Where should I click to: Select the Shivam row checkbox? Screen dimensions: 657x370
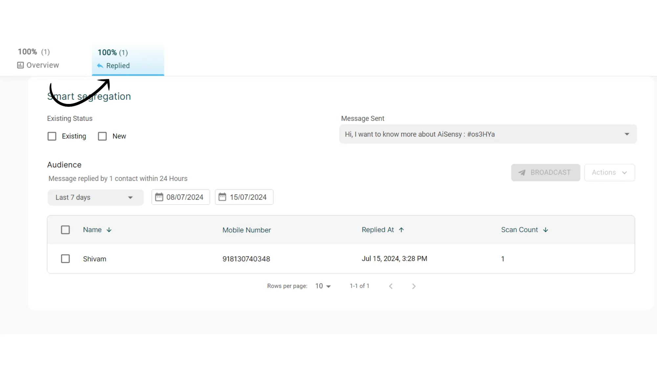65,259
